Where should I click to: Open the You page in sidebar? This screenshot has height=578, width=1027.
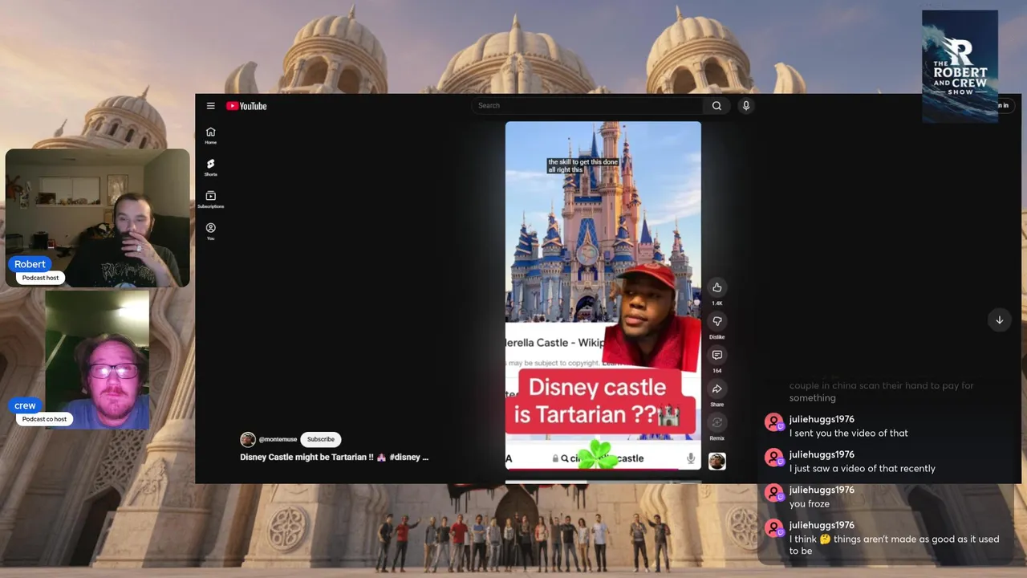tap(210, 231)
